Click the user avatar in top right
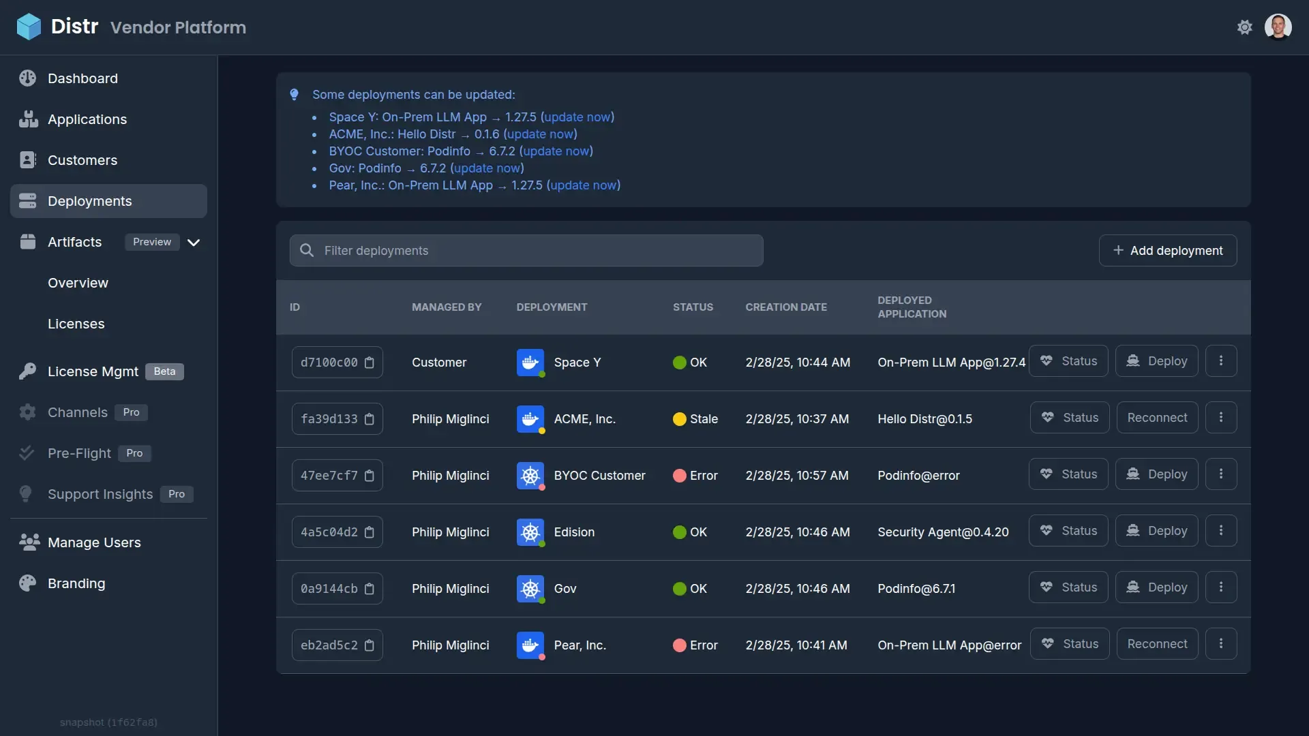The image size is (1309, 736). tap(1279, 27)
